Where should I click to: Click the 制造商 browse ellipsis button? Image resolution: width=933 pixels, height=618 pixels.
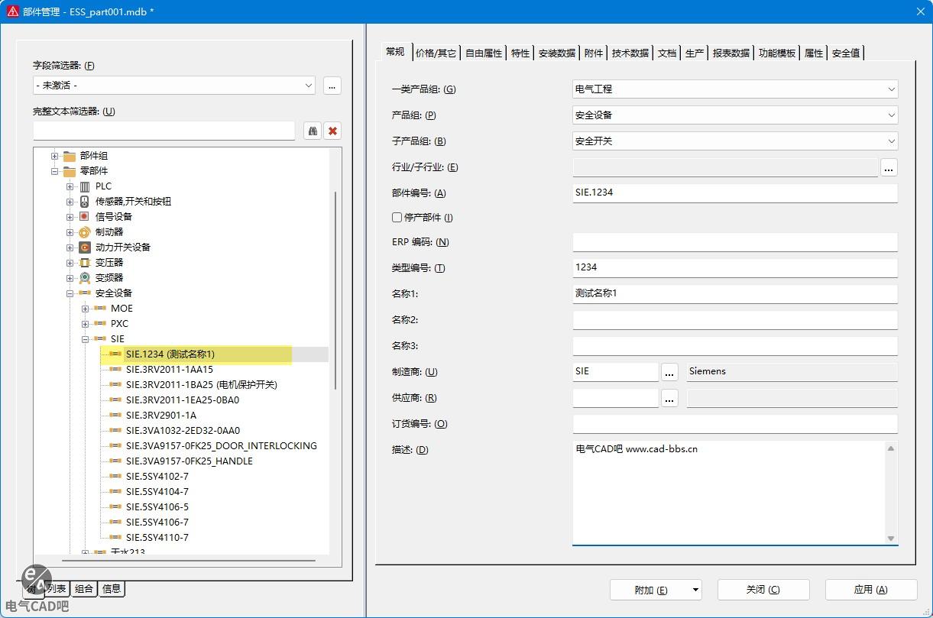point(669,372)
